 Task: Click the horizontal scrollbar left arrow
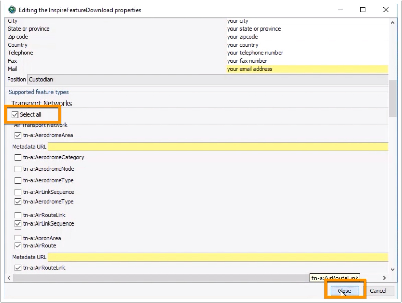9,278
